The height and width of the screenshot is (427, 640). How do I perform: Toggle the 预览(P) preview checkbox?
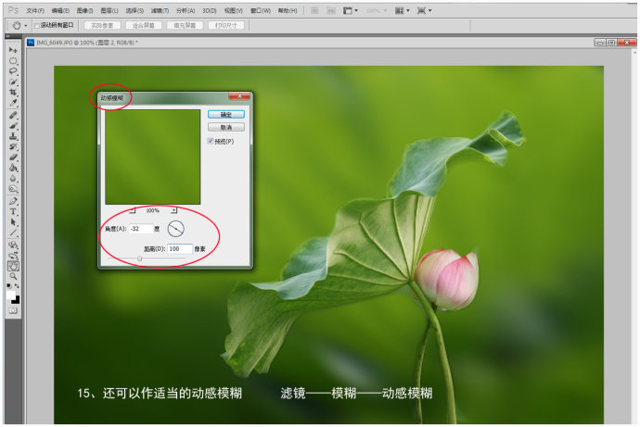click(x=211, y=142)
